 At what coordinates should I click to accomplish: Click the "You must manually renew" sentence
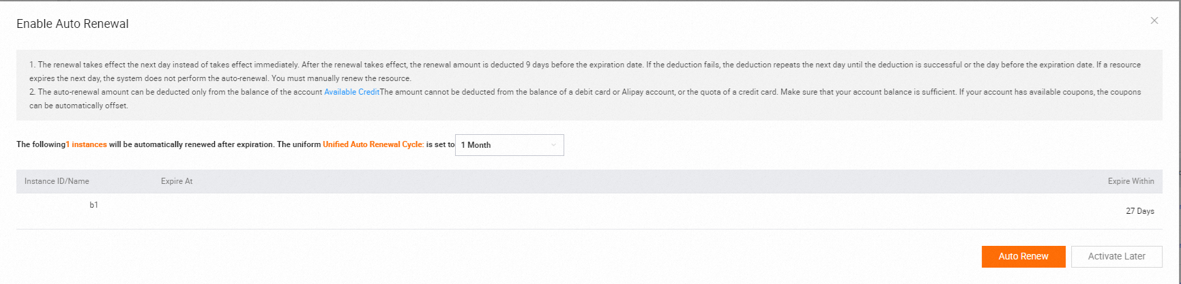pyautogui.click(x=341, y=78)
